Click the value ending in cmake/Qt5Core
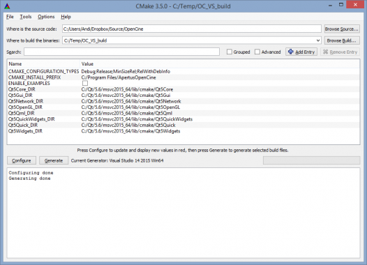Viewport: 367px width, 265px height. [127, 89]
